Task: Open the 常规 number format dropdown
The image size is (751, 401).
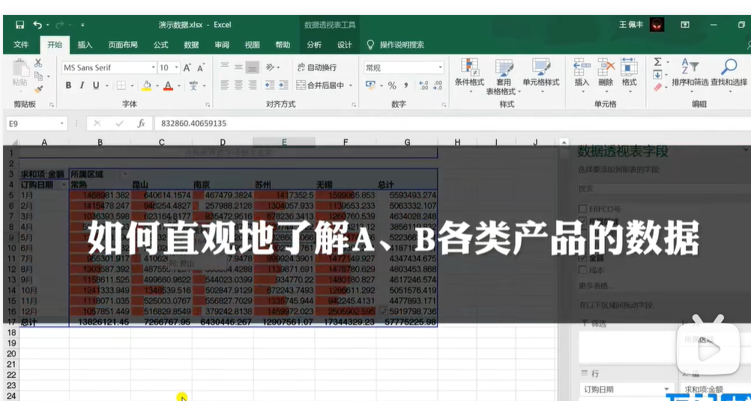Action: 440,68
